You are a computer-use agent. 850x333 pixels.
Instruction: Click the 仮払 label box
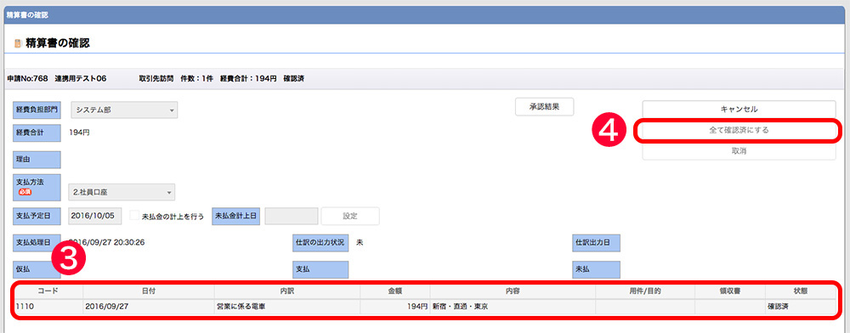[37, 269]
